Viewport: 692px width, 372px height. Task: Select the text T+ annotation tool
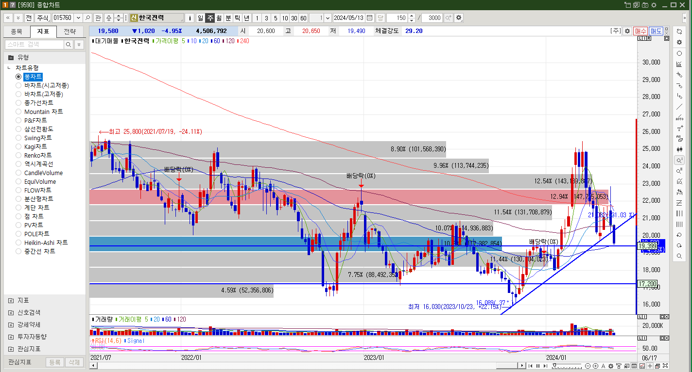(x=679, y=129)
